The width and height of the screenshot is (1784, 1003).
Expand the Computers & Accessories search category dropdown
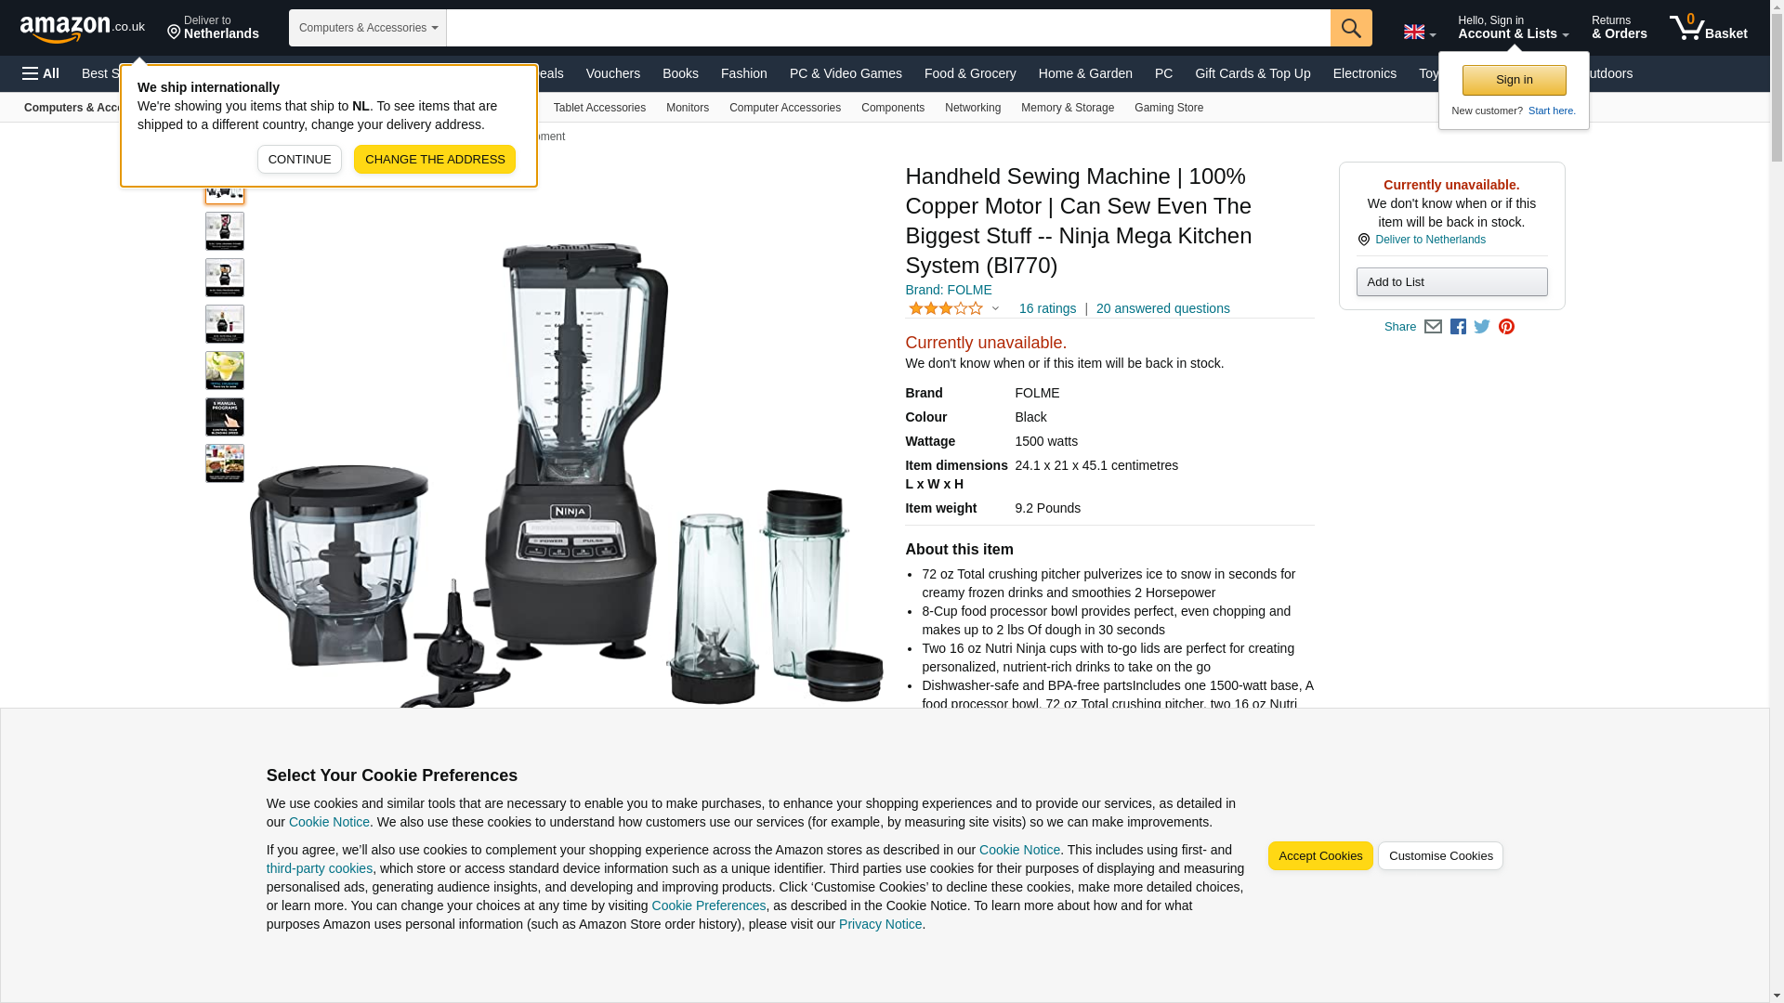point(368,28)
